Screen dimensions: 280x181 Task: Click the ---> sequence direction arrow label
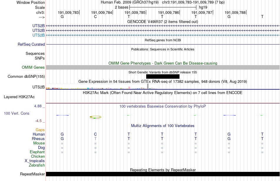[x=42, y=17]
